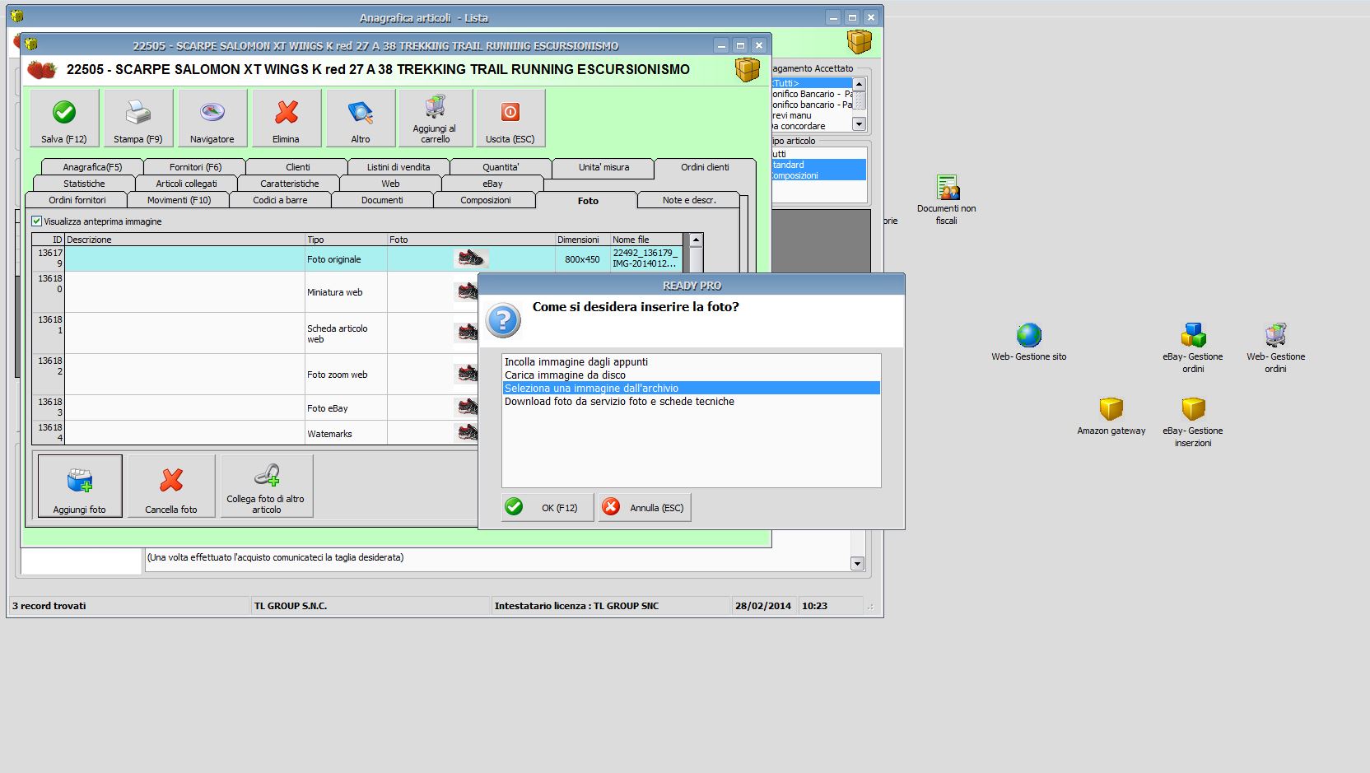Open the Caratteristiche tab
The image size is (1370, 773).
click(289, 184)
